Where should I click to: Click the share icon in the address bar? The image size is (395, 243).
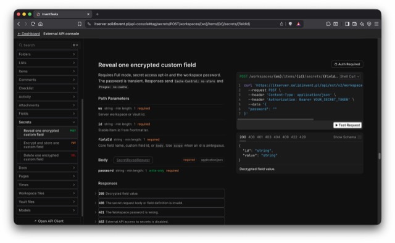pyautogui.click(x=281, y=24)
